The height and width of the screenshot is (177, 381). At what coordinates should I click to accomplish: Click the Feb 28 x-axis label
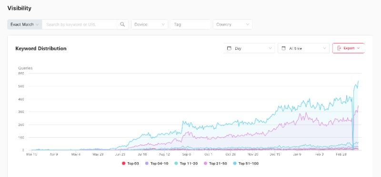341,154
